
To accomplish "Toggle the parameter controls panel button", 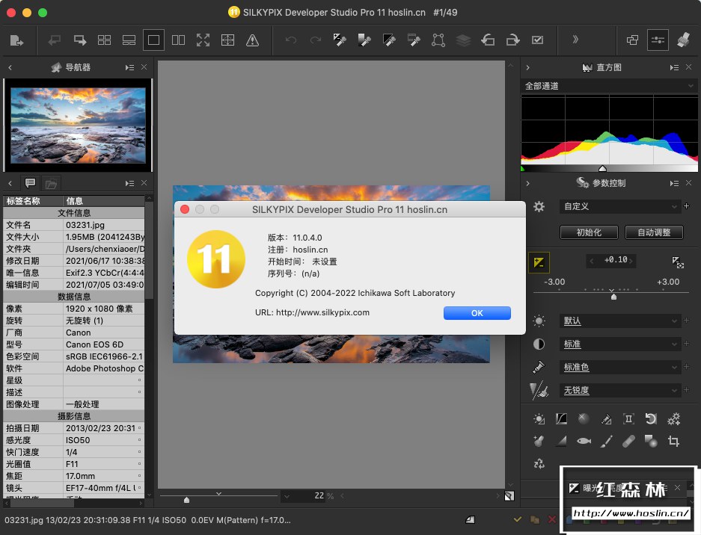I will coord(658,40).
